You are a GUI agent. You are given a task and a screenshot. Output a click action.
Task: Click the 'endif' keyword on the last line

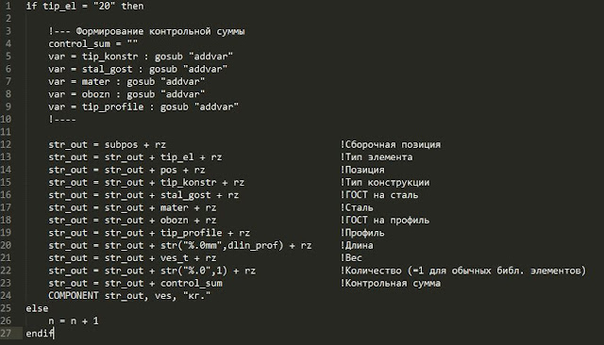pos(40,334)
